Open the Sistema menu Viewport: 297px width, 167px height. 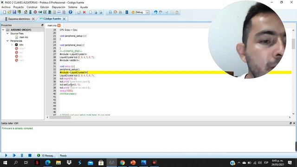point(73,7)
